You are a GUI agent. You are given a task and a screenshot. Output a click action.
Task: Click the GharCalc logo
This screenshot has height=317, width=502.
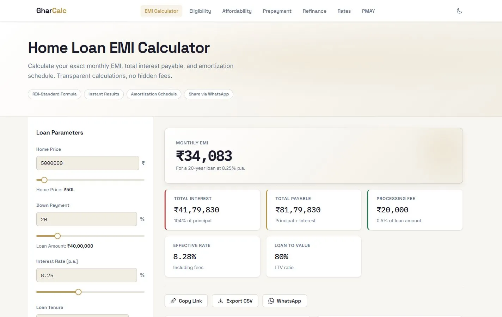point(51,11)
